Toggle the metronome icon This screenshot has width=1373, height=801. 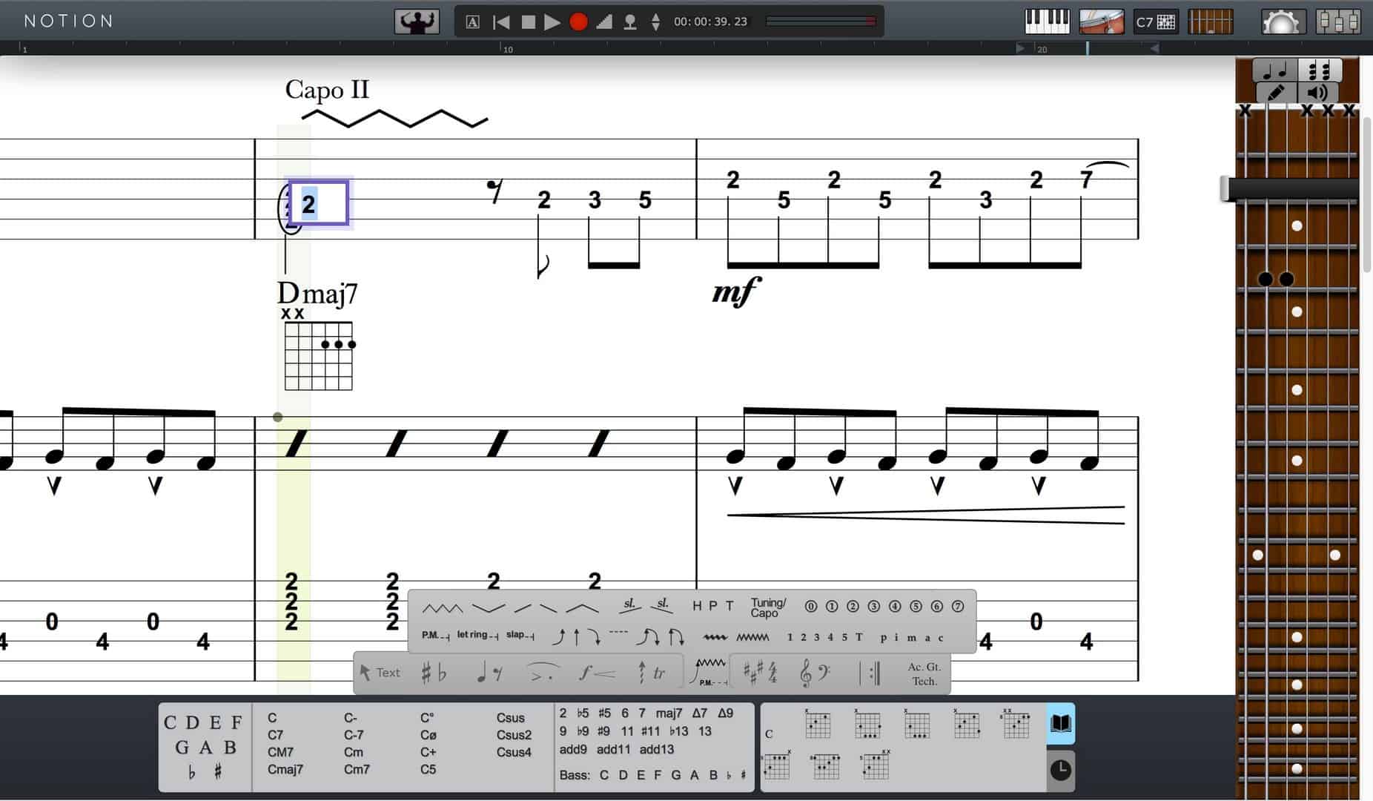[604, 22]
